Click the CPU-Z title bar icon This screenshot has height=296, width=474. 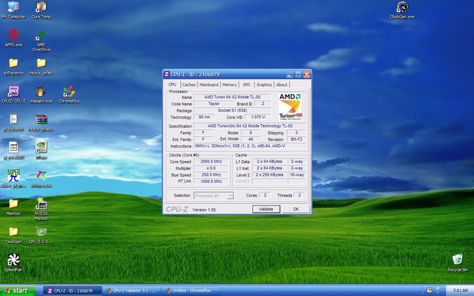[167, 74]
